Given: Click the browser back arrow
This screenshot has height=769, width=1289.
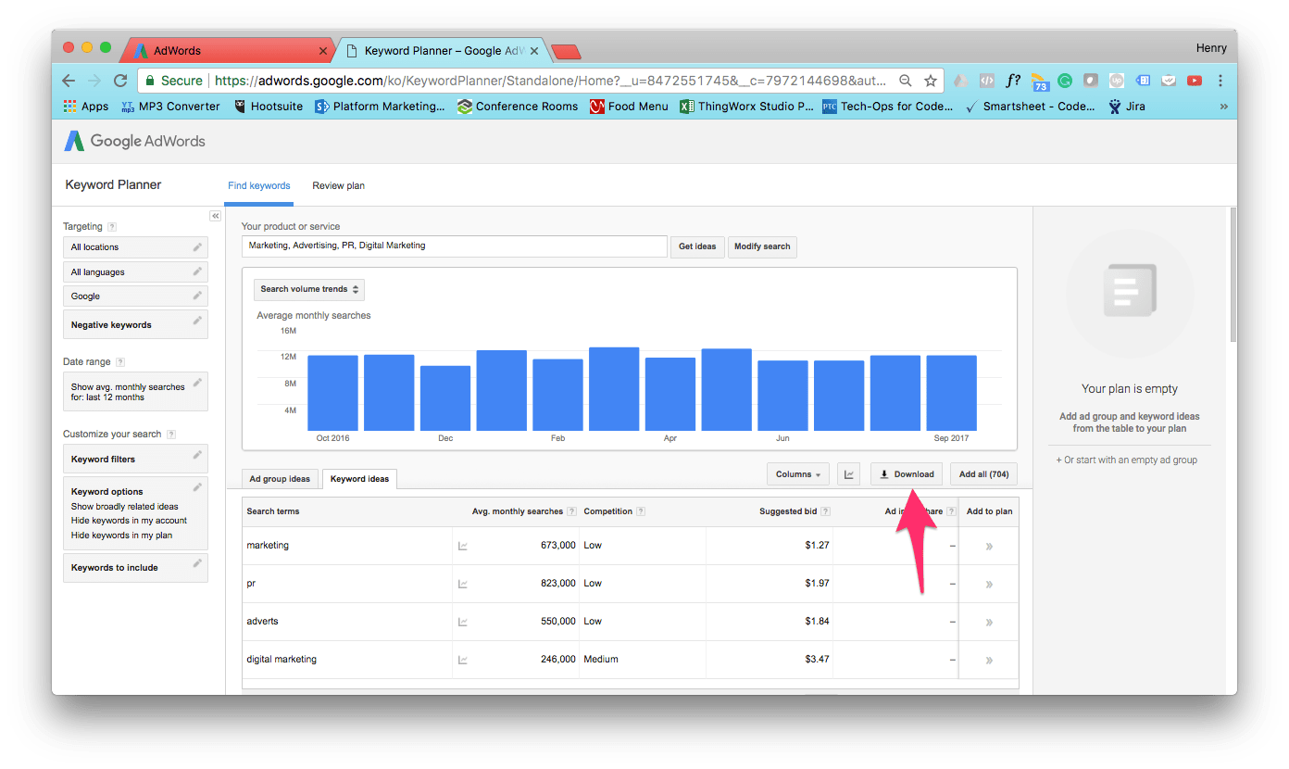Looking at the screenshot, I should pyautogui.click(x=69, y=81).
